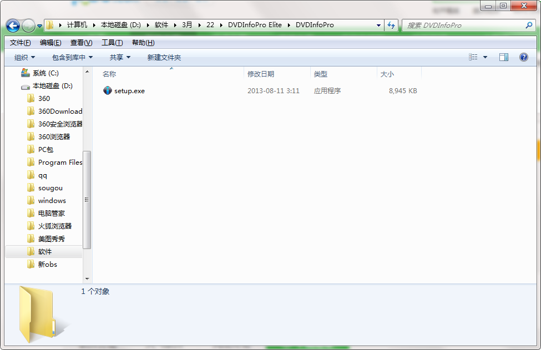This screenshot has width=541, height=350.
Task: Click the 2013-08-11 3:11 date cell
Action: pyautogui.click(x=273, y=91)
